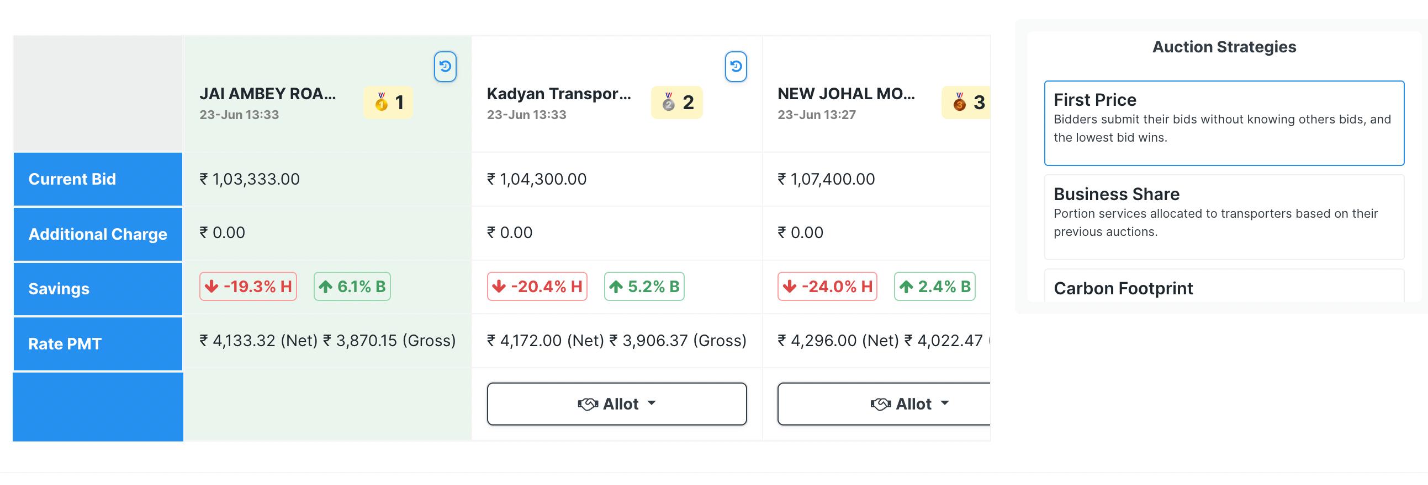Screen dimensions: 1428x485
Task: Choose the Carbon Footprint strategy option
Action: [x=1224, y=288]
